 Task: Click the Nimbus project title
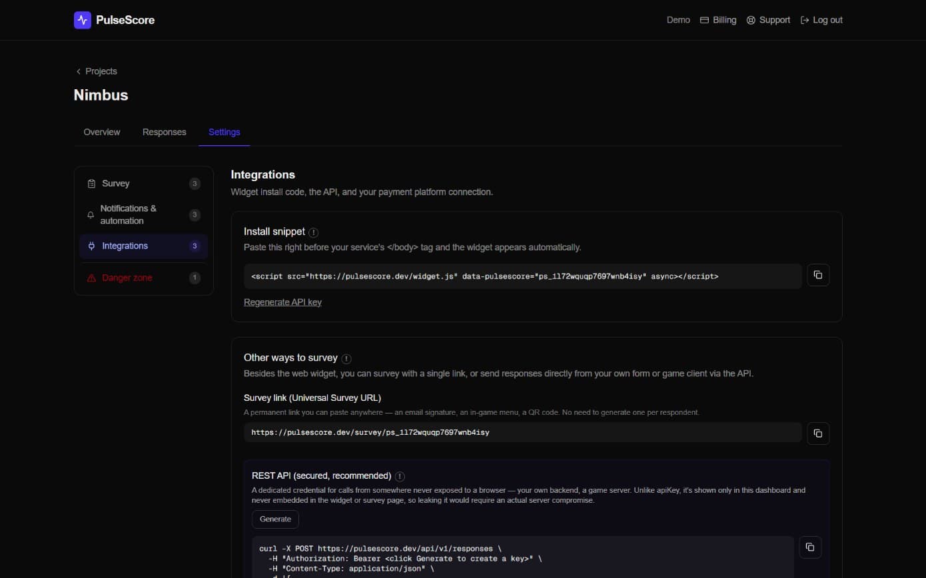click(x=101, y=95)
